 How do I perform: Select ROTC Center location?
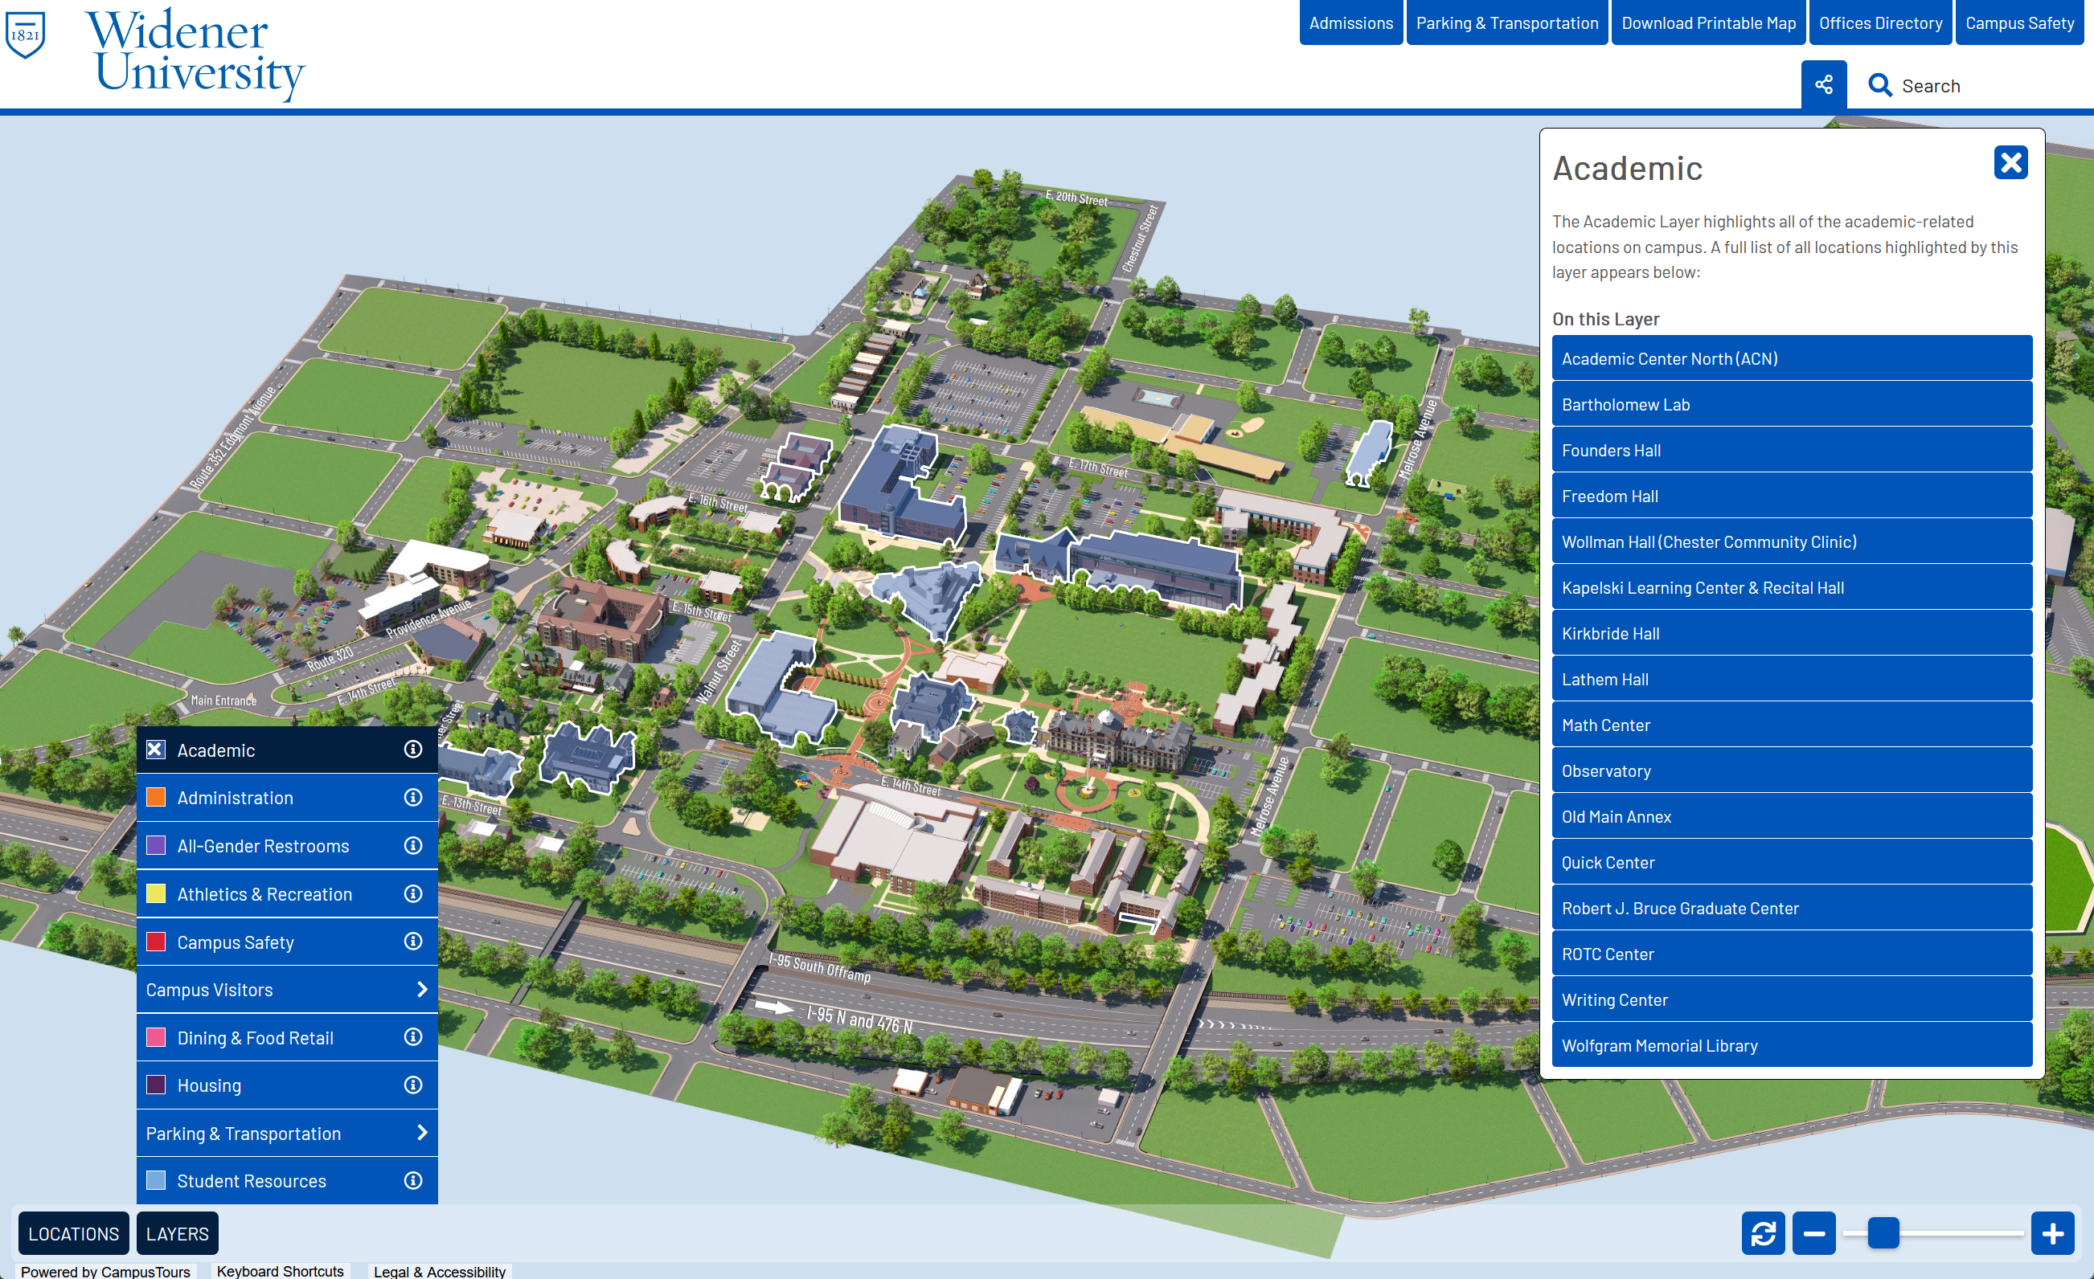click(x=1792, y=954)
